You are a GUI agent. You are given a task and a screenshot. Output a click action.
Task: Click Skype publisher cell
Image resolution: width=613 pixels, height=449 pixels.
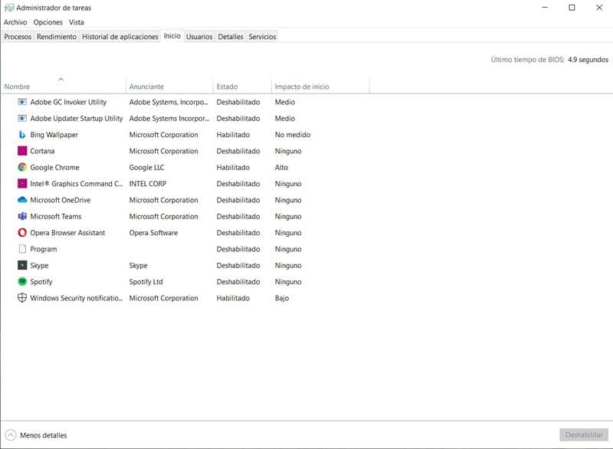(138, 265)
